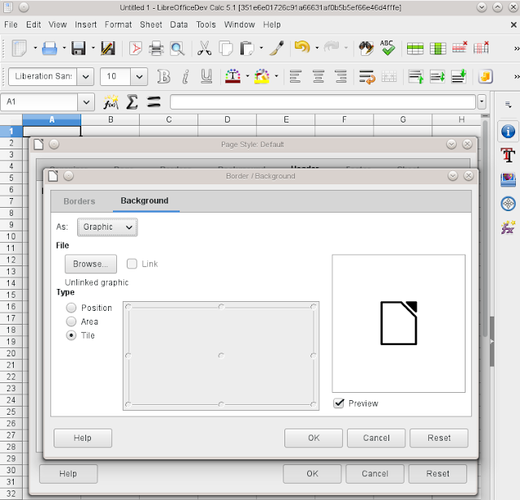The height and width of the screenshot is (500, 520).
Task: Open font color dropdown arrow
Action: click(247, 76)
